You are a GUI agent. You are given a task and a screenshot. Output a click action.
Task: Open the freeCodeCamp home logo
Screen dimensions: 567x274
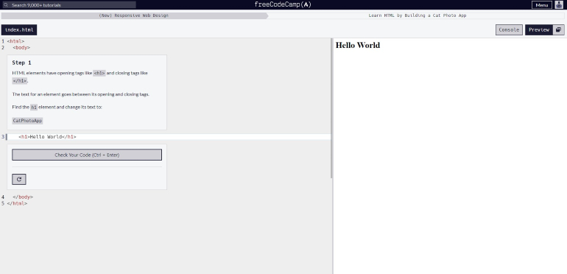pos(283,4)
